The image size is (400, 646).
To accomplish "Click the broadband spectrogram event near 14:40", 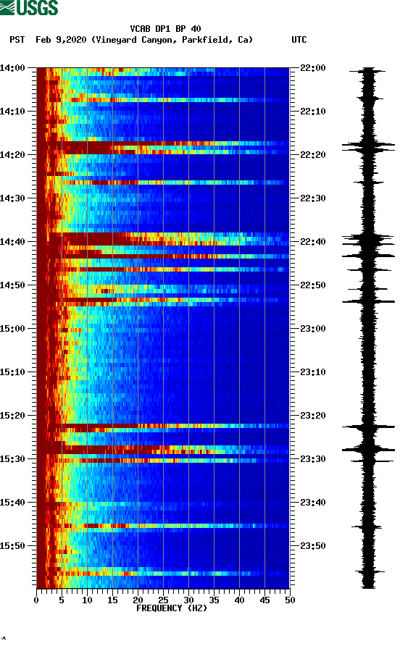I will (x=163, y=239).
